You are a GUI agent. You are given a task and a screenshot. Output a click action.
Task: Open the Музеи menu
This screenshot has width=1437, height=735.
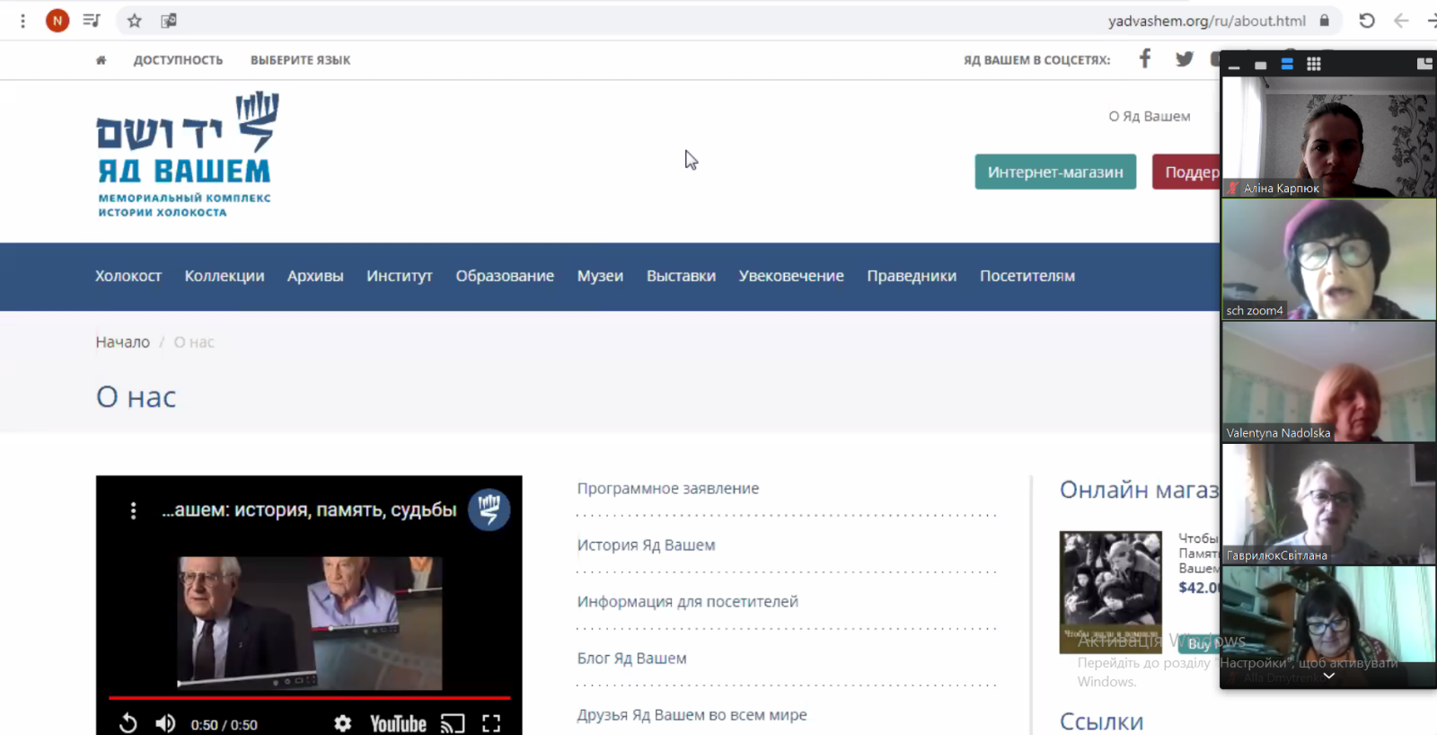[600, 276]
